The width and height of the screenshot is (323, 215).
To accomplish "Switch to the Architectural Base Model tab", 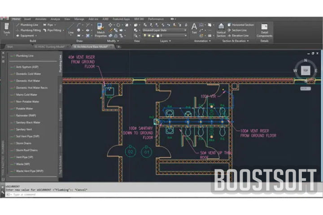I will point(92,46).
